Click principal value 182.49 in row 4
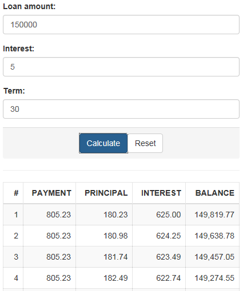The height and width of the screenshot is (291, 243). [x=115, y=278]
